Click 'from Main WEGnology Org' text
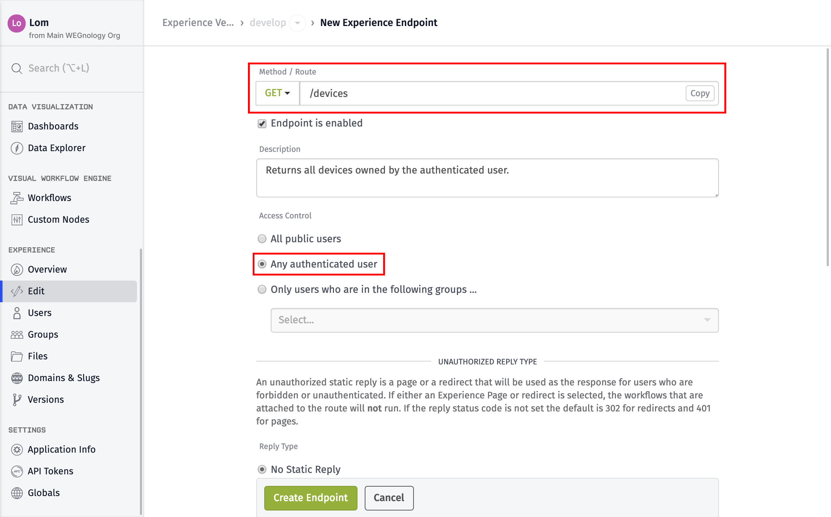 coord(74,35)
